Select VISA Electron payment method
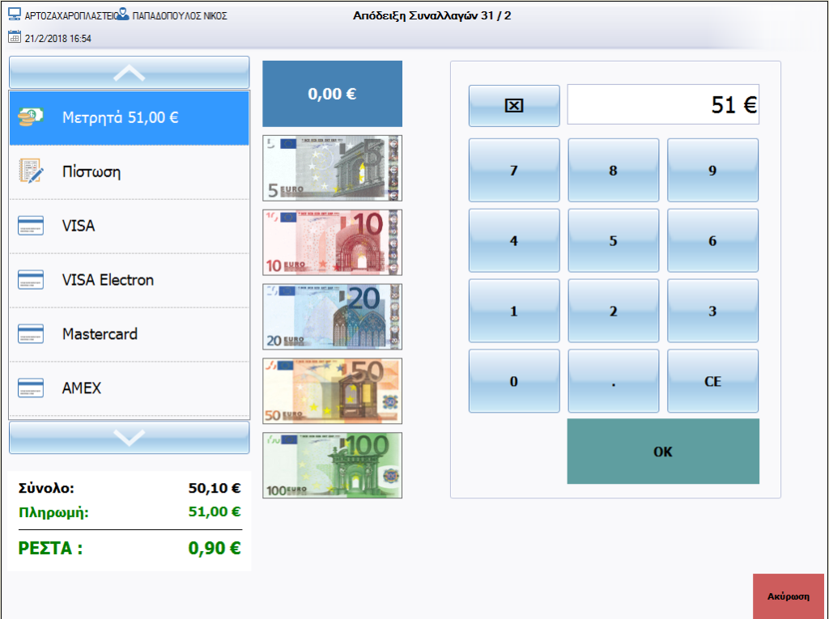Viewport: 829px width, 619px height. pyautogui.click(x=130, y=280)
